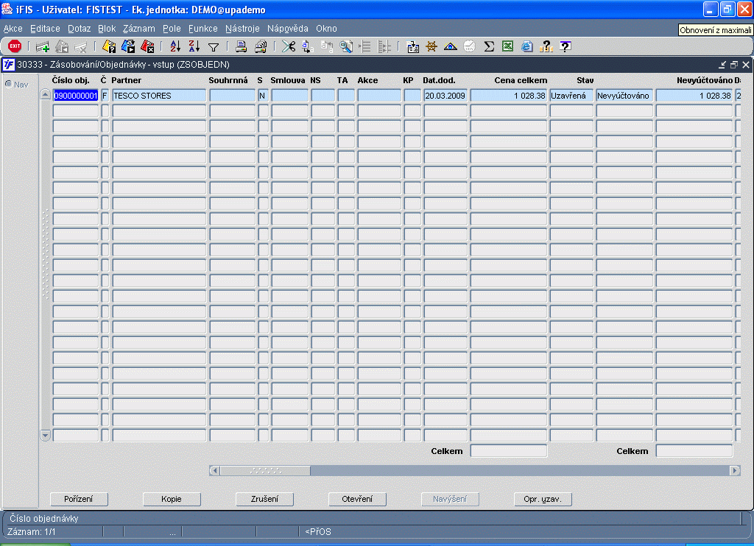Click the Sigma summation icon
754x546 pixels.
pyautogui.click(x=489, y=46)
